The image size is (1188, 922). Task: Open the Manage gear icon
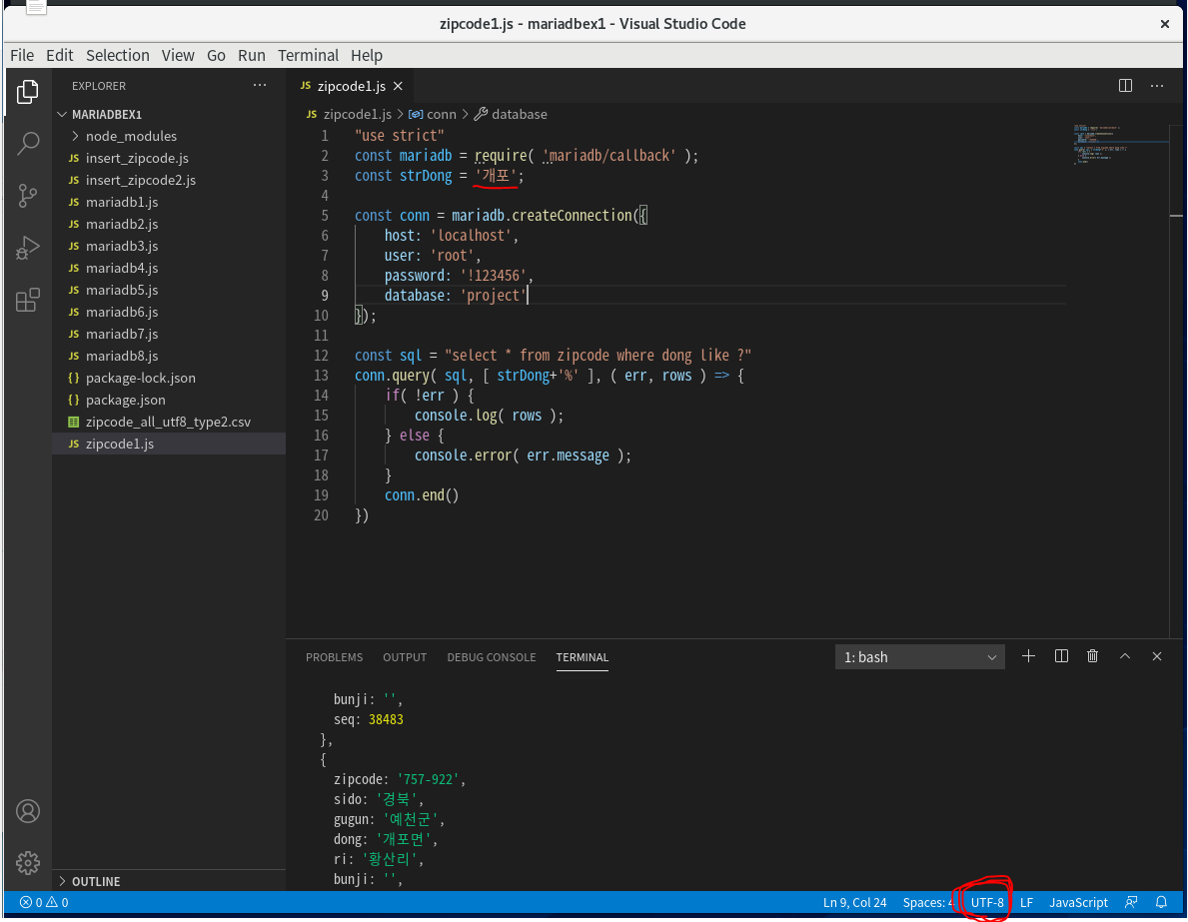pos(28,862)
